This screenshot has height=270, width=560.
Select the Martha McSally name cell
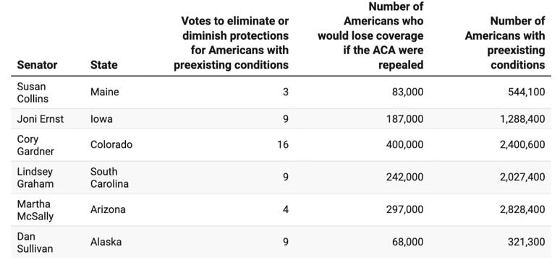[x=35, y=210]
